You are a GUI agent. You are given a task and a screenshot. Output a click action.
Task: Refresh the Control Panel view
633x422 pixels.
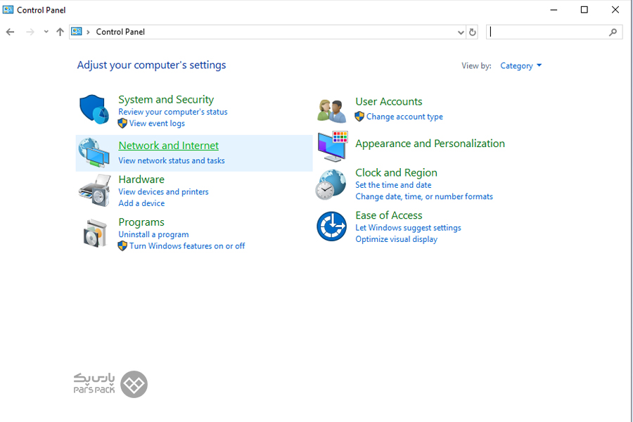[473, 32]
